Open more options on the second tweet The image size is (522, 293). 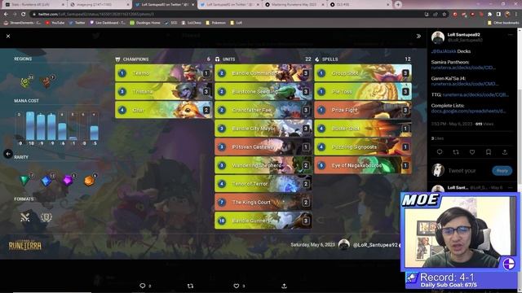[x=510, y=188]
